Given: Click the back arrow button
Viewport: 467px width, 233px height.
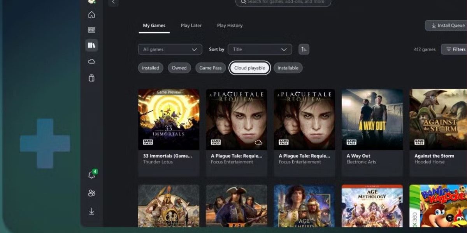Looking at the screenshot, I should click(x=113, y=2).
